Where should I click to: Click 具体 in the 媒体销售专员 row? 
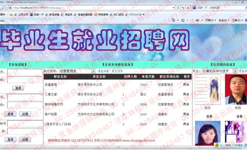(186, 104)
